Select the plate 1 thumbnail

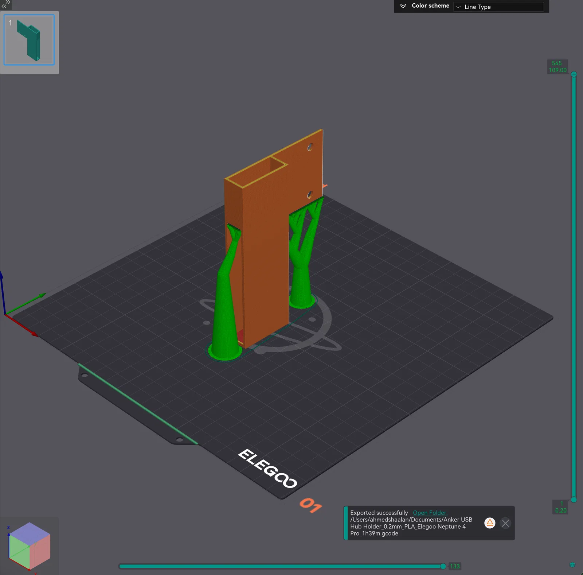[29, 40]
